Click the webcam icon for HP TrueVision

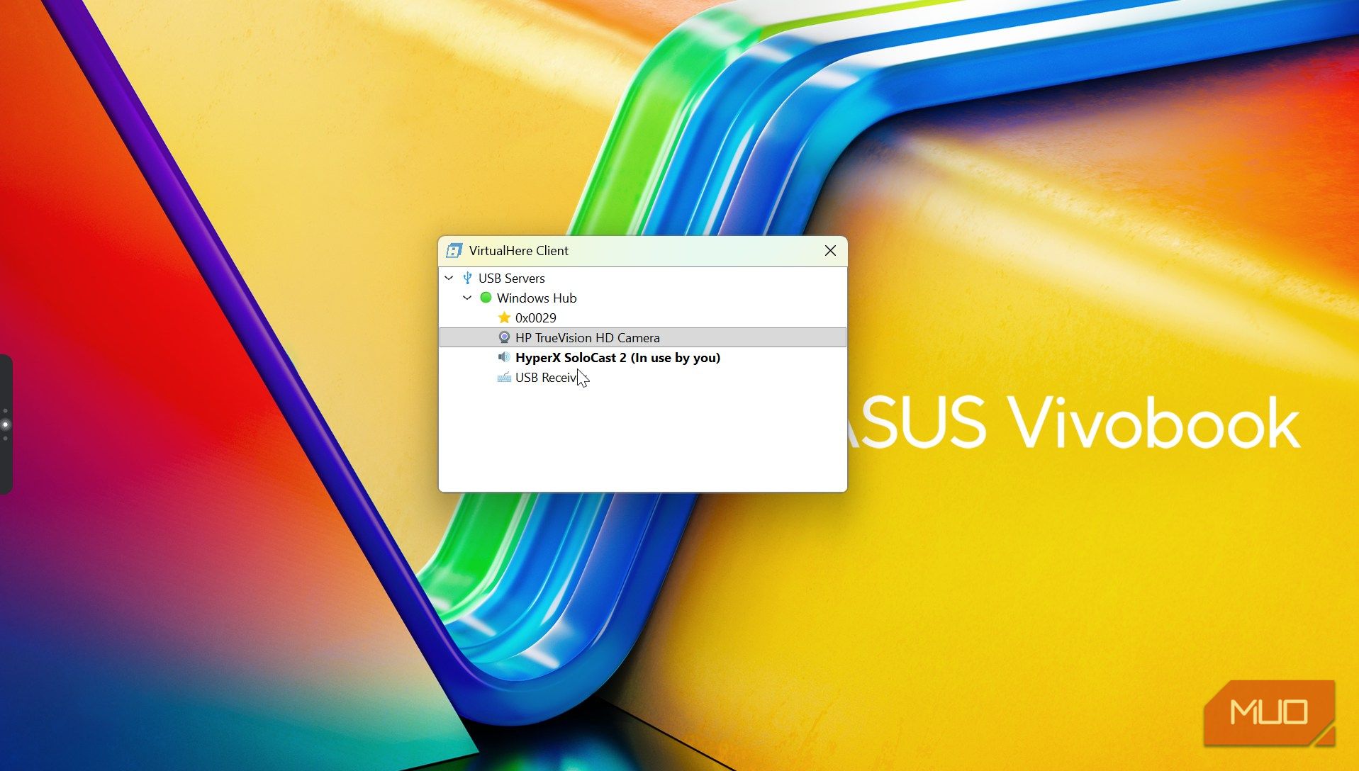pos(504,337)
